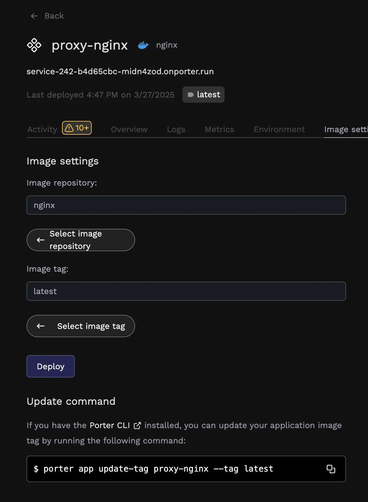The width and height of the screenshot is (368, 502).
Task: Open the Metrics tab
Action: pyautogui.click(x=219, y=129)
